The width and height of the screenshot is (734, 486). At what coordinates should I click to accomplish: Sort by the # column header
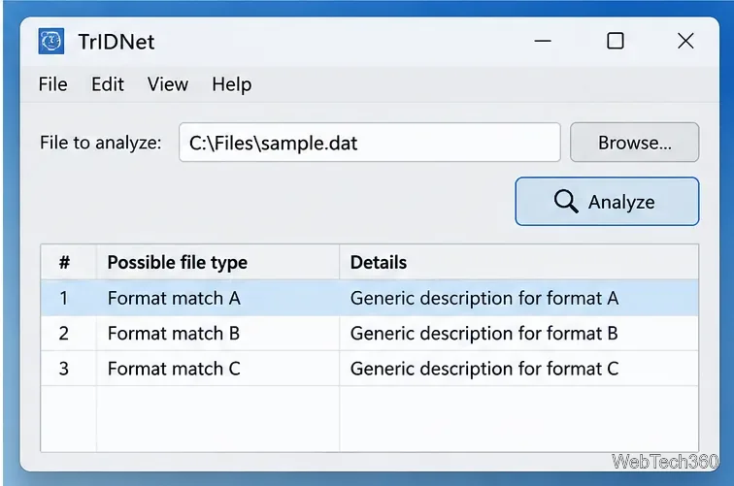click(x=68, y=262)
